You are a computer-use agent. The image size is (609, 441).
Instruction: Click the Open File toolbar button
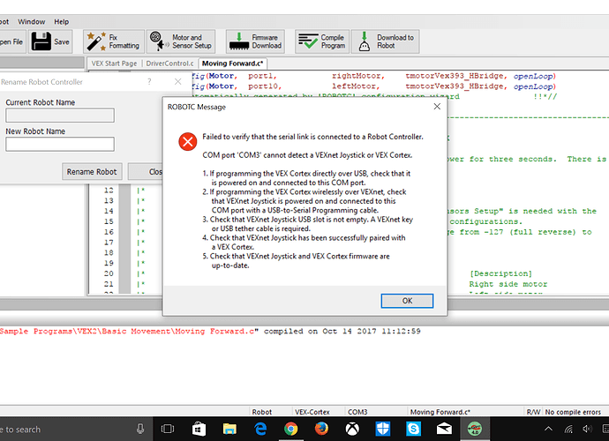11,41
